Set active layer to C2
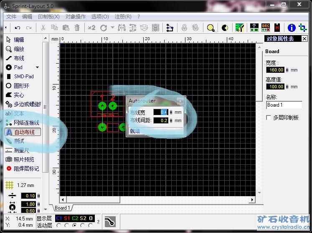Viewport: 312px width, 233px height. [75, 225]
